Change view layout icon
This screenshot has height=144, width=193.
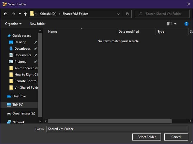click(169, 24)
